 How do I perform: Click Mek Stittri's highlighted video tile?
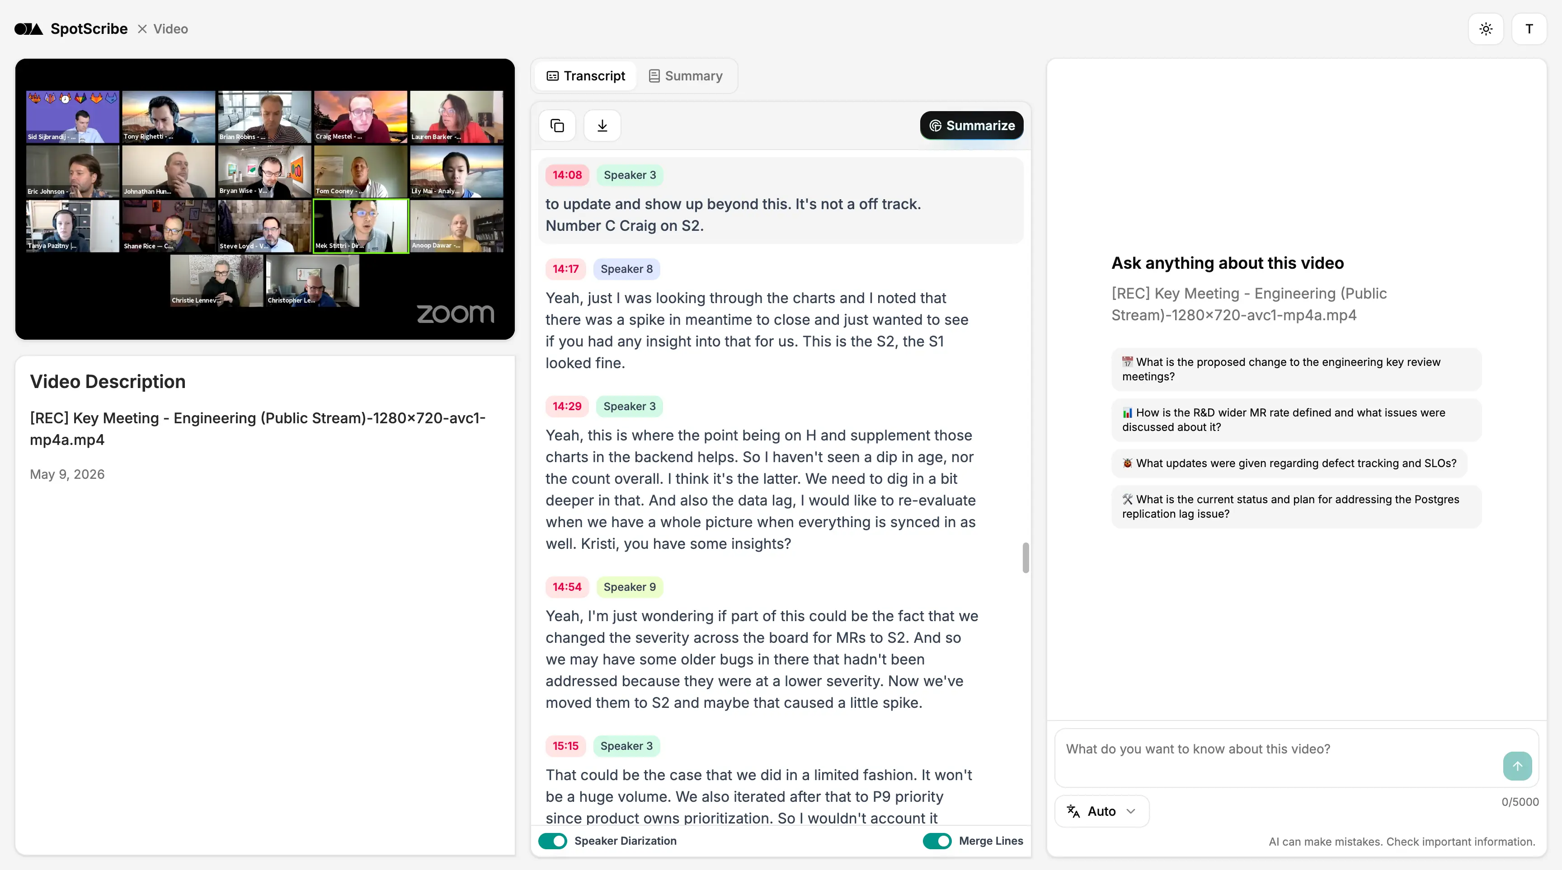360,226
